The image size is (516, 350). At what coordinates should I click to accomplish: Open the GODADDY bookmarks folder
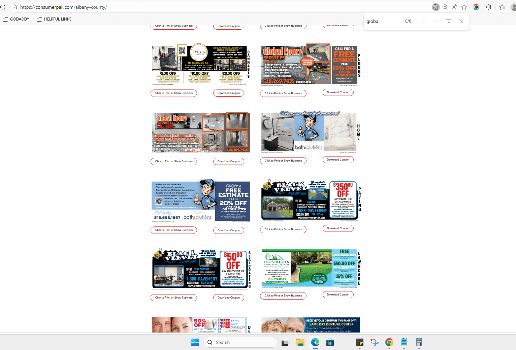pyautogui.click(x=16, y=19)
